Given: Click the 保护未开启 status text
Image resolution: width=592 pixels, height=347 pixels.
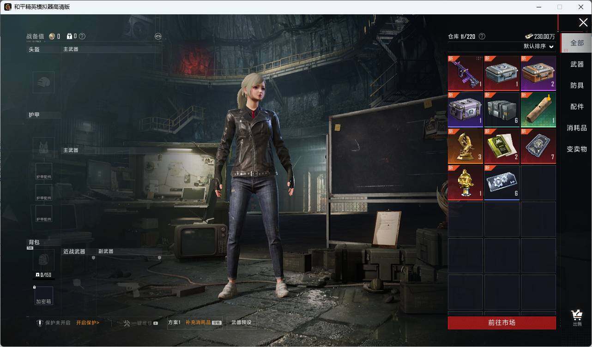Looking at the screenshot, I should click(x=58, y=323).
